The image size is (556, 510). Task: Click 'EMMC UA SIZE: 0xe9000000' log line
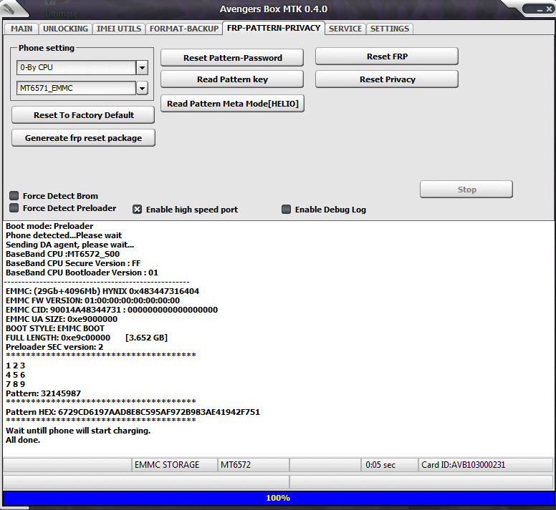pyautogui.click(x=62, y=319)
